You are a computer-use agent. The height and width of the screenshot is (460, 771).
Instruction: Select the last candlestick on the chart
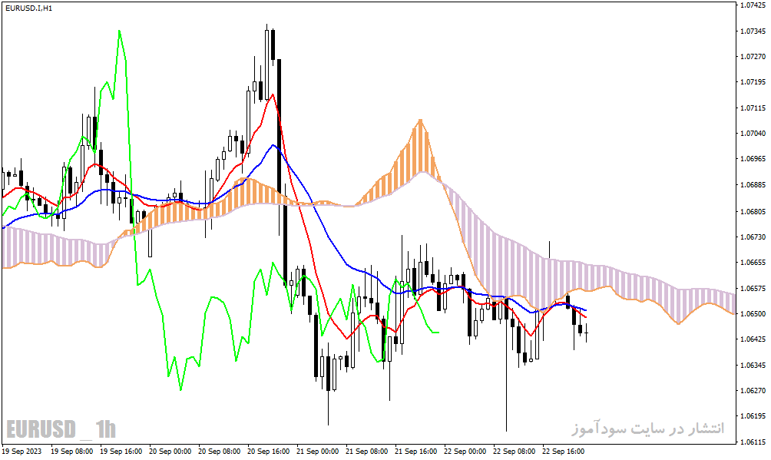[586, 333]
